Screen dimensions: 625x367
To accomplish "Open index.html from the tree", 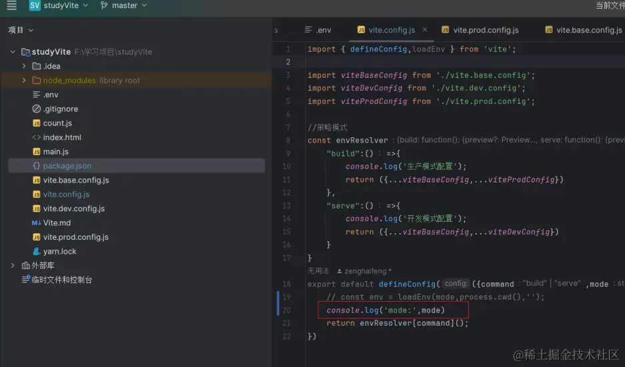I will [62, 137].
